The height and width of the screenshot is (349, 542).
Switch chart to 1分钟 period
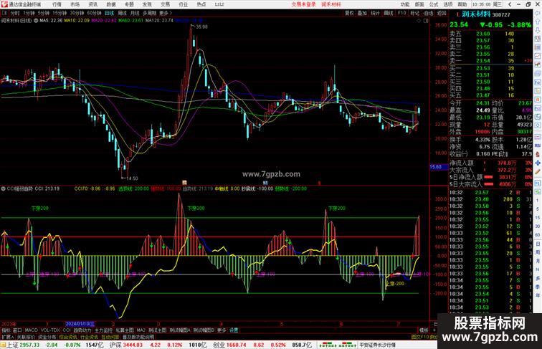[29, 13]
